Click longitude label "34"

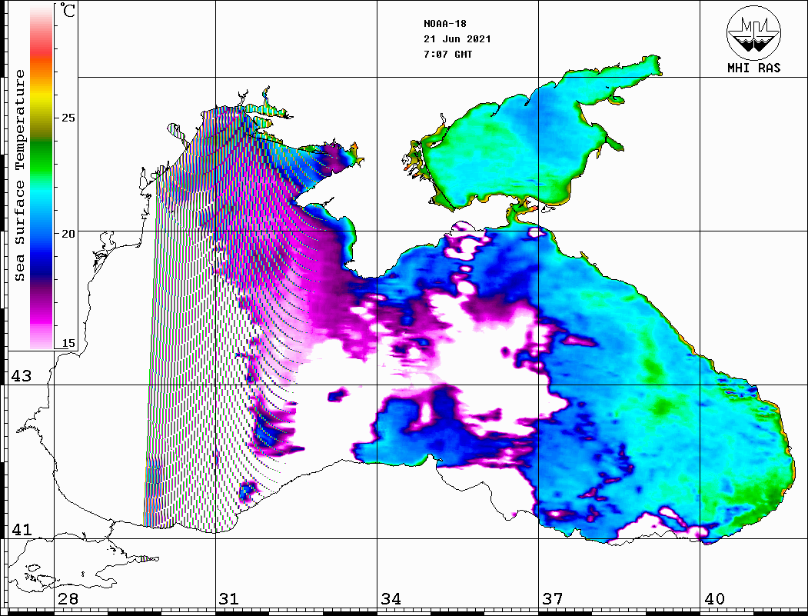[x=391, y=598]
